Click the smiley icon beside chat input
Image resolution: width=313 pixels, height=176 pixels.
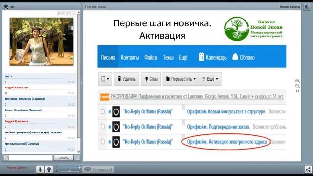tap(6, 158)
